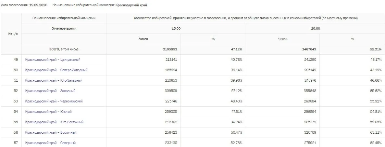Click the № п/п column header

pyautogui.click(x=13, y=34)
